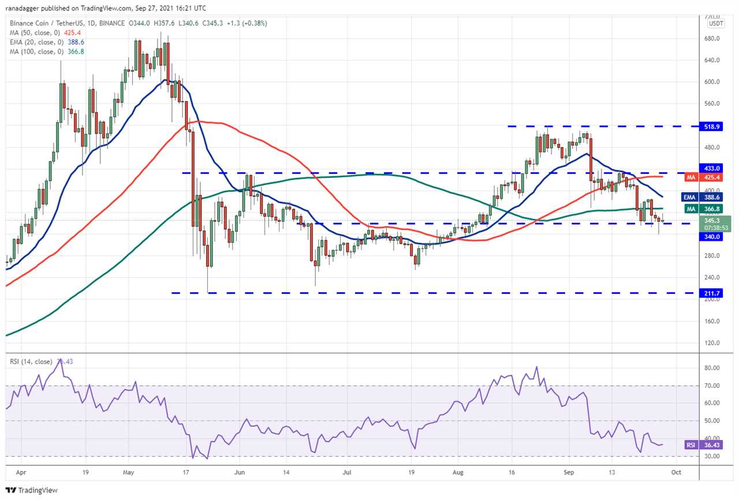
Task: Click the current price 345.3 countdown label
Action: point(716,224)
